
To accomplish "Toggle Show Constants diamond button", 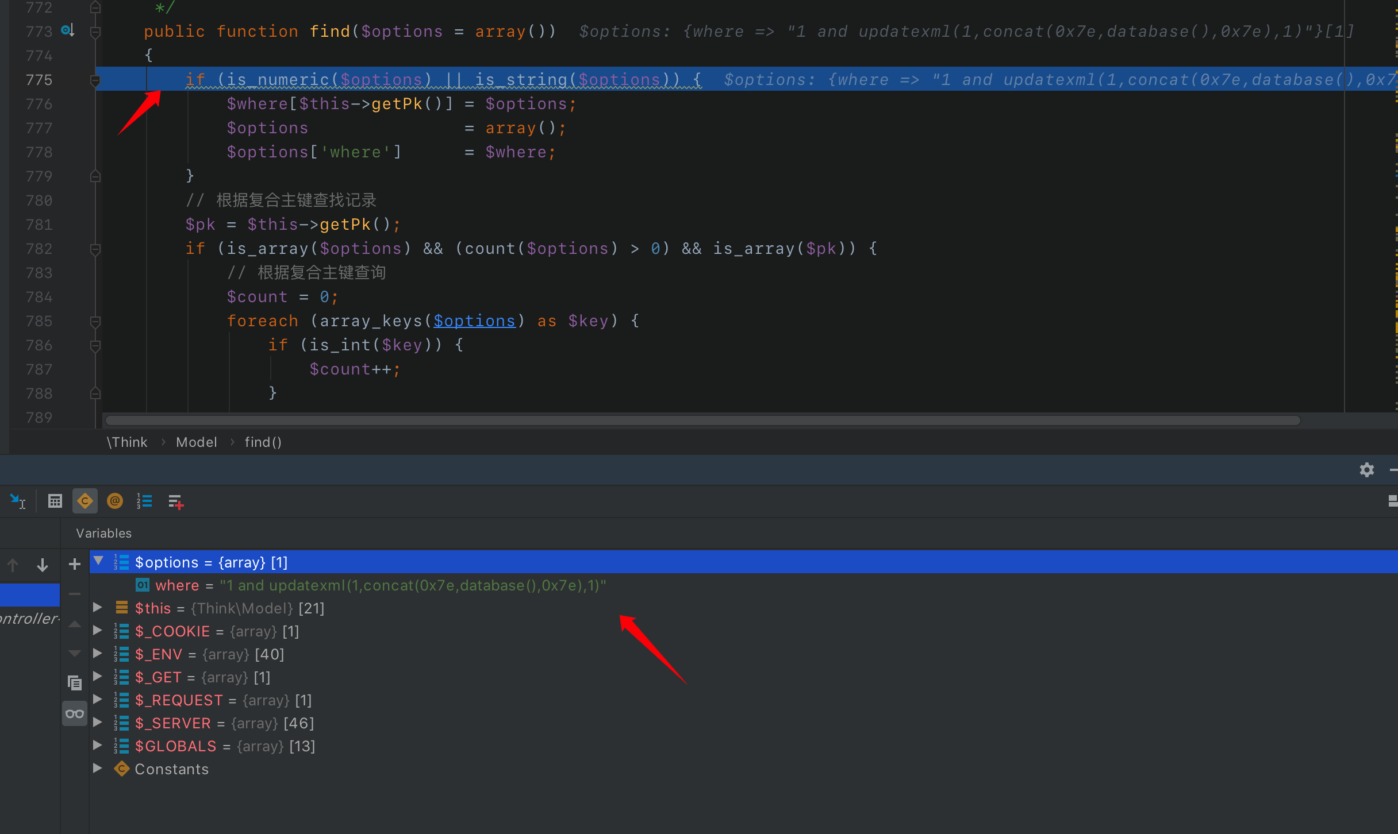I will click(x=85, y=501).
